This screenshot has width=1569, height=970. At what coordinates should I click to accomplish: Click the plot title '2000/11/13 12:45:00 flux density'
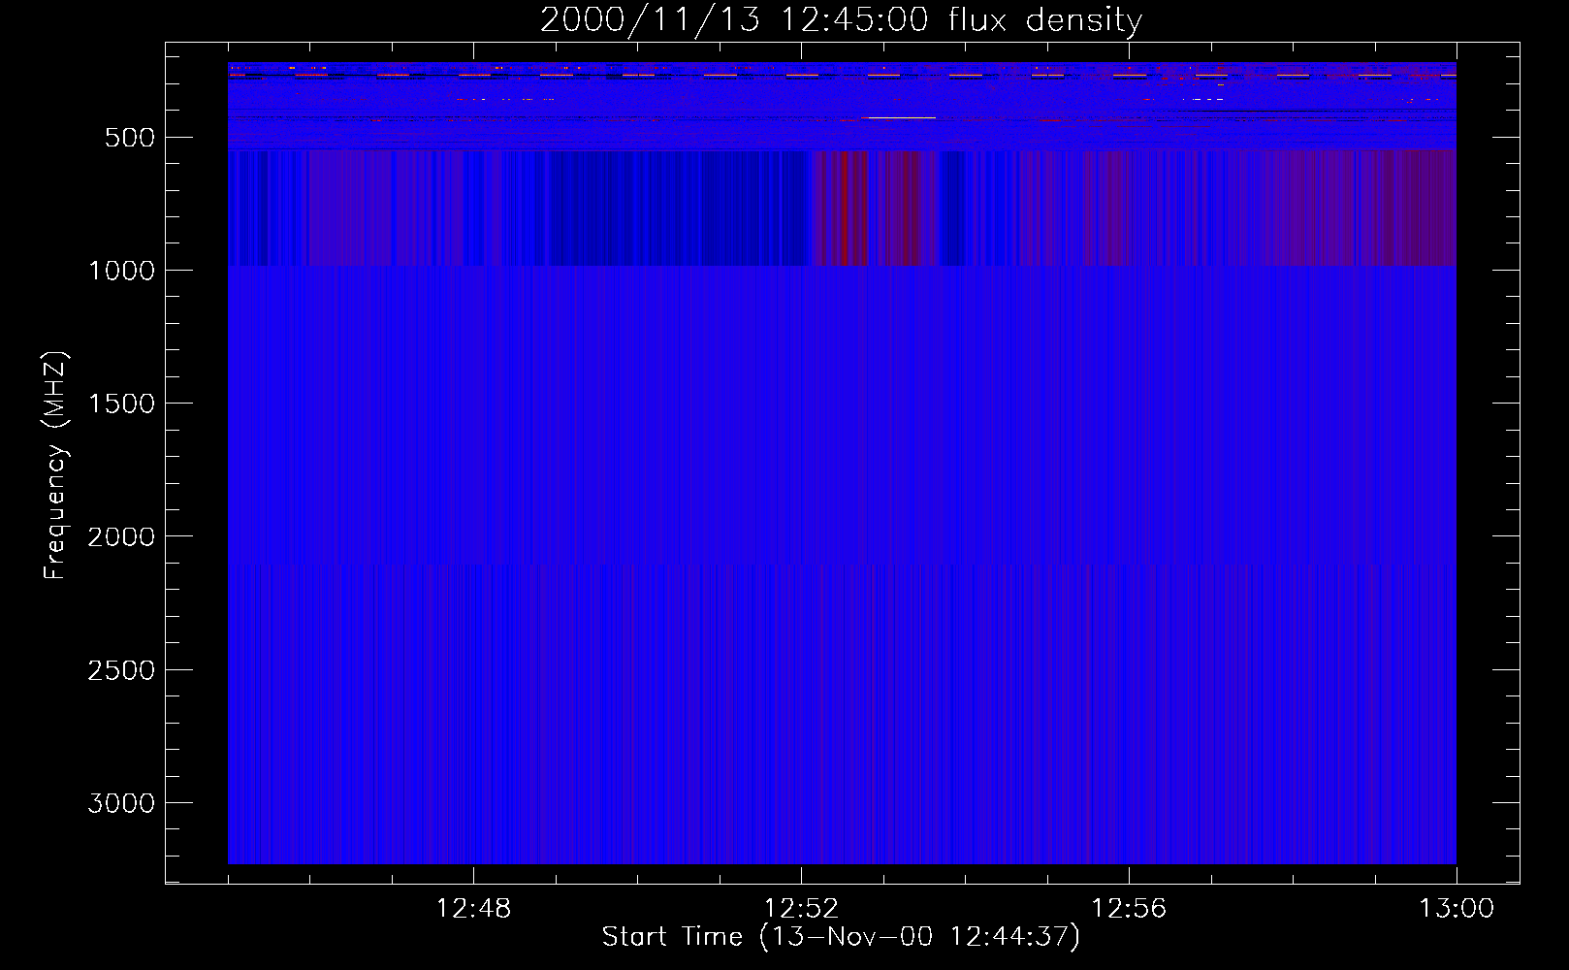click(x=841, y=20)
